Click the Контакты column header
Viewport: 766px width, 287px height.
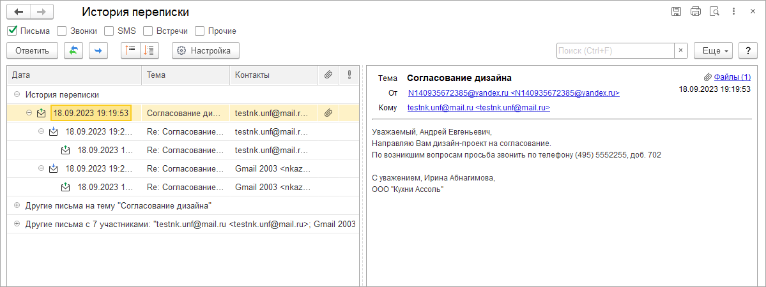coord(252,75)
